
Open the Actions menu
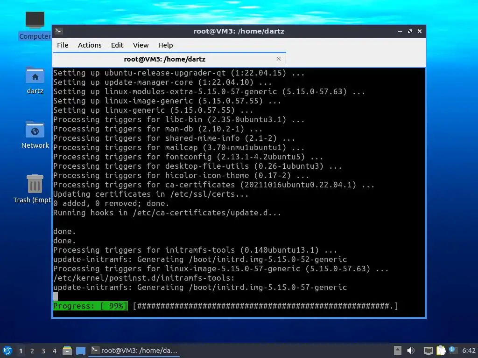coord(90,45)
